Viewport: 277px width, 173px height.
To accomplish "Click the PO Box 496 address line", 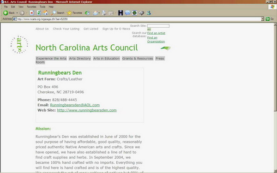I will (48, 87).
